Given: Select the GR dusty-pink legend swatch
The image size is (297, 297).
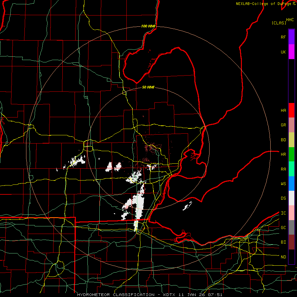Looking at the screenshot, I should 291,125.
